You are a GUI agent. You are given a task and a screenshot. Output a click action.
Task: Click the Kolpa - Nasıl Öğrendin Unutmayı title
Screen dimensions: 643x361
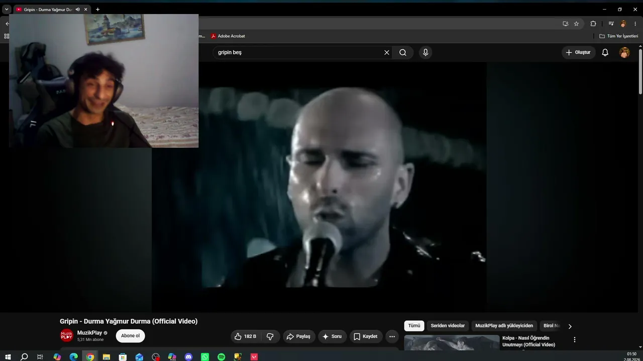click(529, 341)
